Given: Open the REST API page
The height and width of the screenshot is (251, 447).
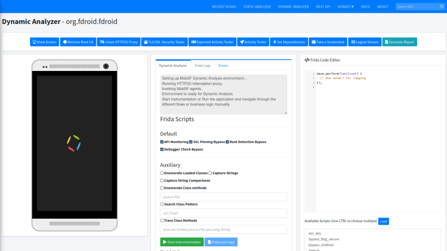Looking at the screenshot, I should pyautogui.click(x=323, y=7).
